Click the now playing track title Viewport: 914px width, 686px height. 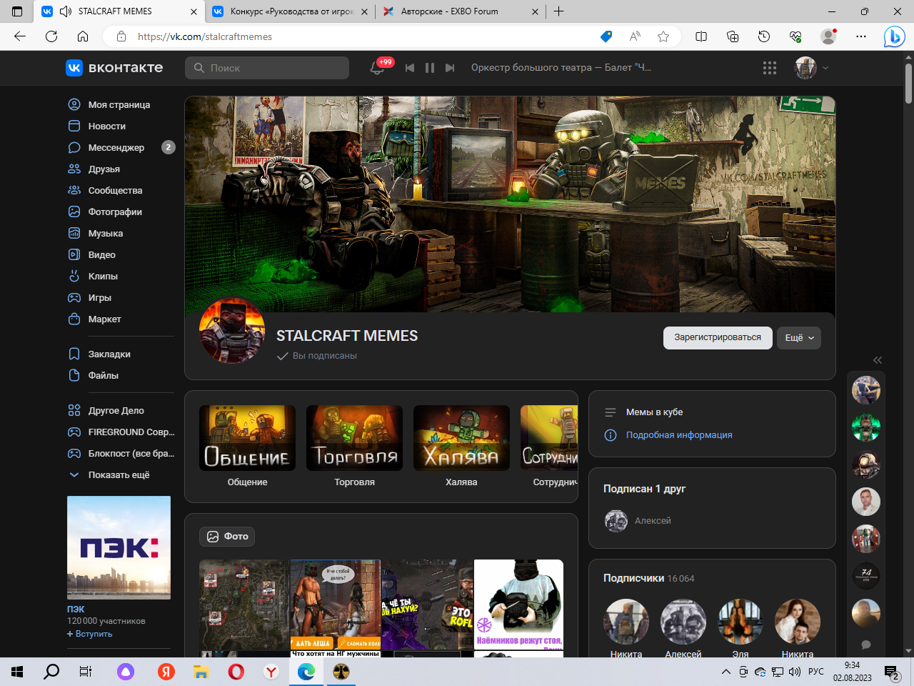click(561, 68)
